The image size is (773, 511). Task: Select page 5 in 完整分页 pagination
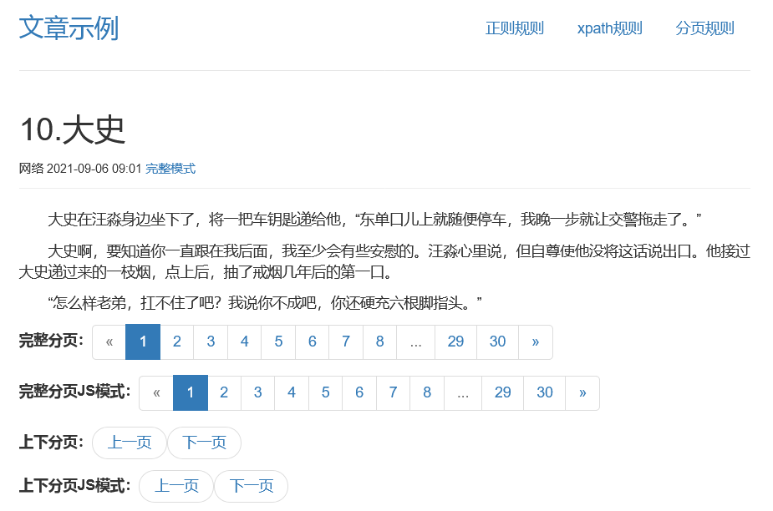[x=277, y=342]
